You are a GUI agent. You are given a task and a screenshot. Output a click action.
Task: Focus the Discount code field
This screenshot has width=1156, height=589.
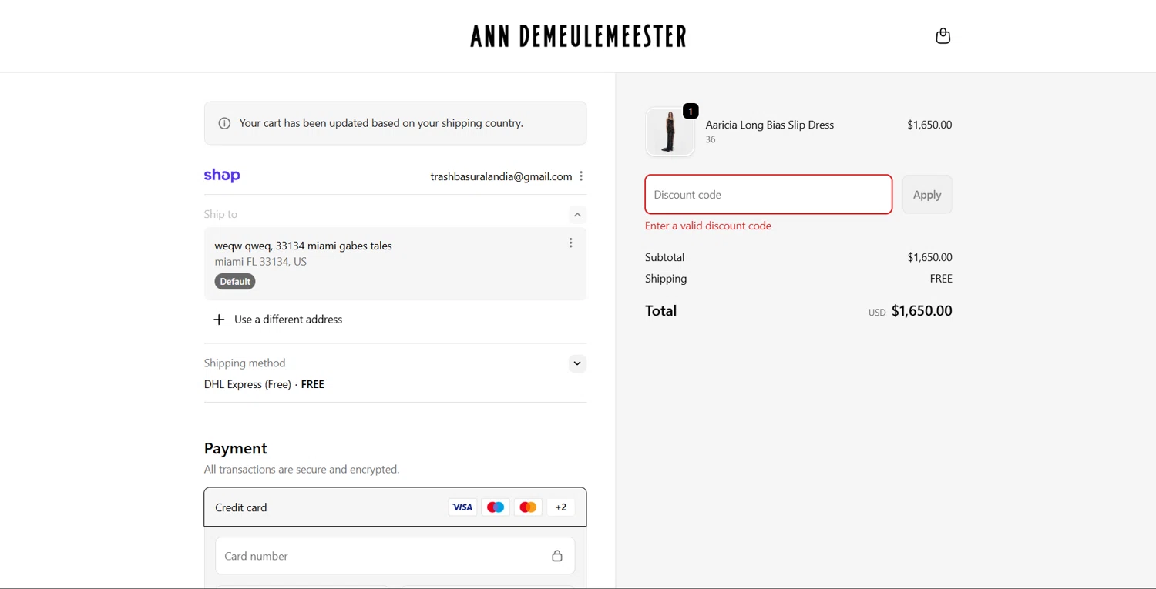[768, 195]
